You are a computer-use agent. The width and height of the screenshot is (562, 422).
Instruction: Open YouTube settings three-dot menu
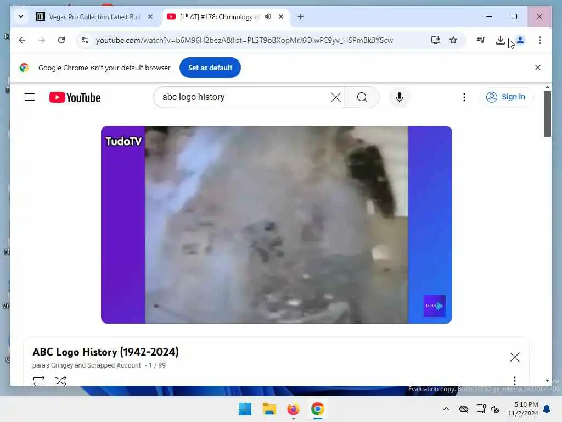pyautogui.click(x=464, y=97)
